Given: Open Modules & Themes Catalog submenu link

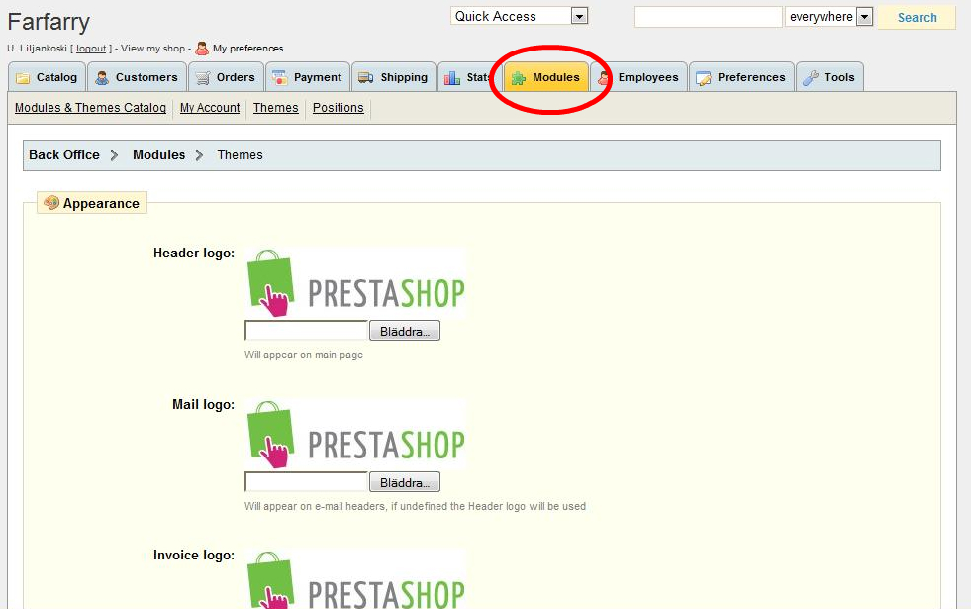Looking at the screenshot, I should 90,108.
